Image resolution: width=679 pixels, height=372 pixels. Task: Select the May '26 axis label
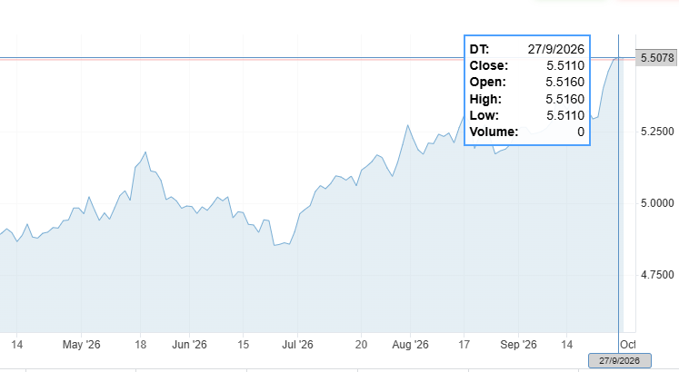[x=82, y=345]
